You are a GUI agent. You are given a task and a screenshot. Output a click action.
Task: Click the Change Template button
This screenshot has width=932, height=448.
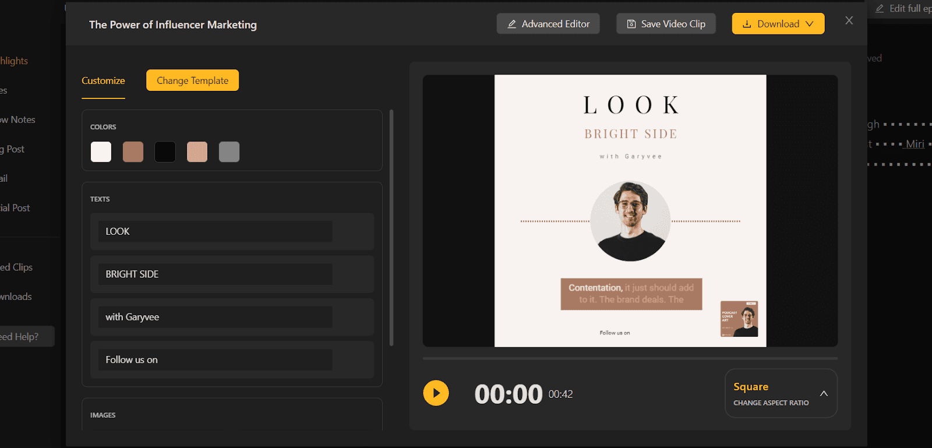click(x=192, y=80)
